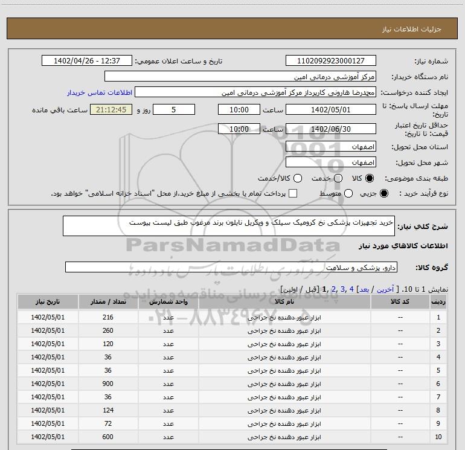Click the تاریخ نیاز column header
The width and height of the screenshot is (465, 450).
pos(48,301)
